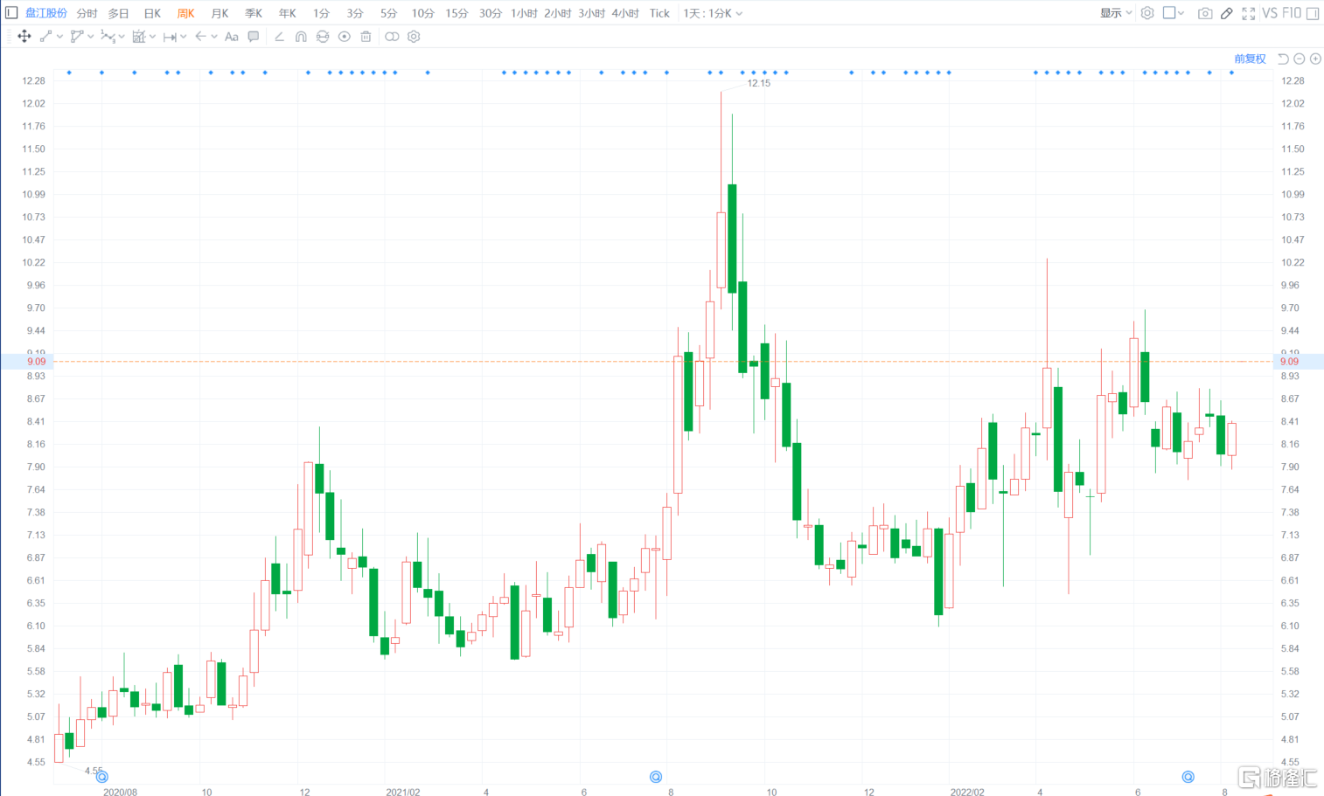Click the trash icon to delete drawings
This screenshot has height=796, width=1324.
(366, 37)
